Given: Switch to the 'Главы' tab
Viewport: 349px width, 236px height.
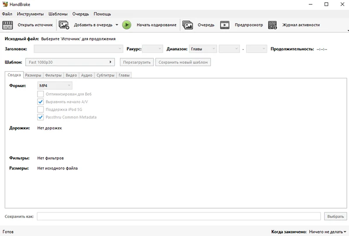Looking at the screenshot, I should pos(124,75).
